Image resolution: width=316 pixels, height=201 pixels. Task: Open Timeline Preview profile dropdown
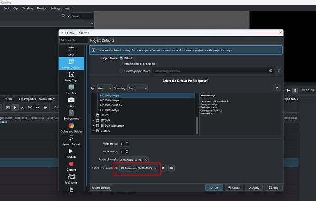tap(139, 168)
